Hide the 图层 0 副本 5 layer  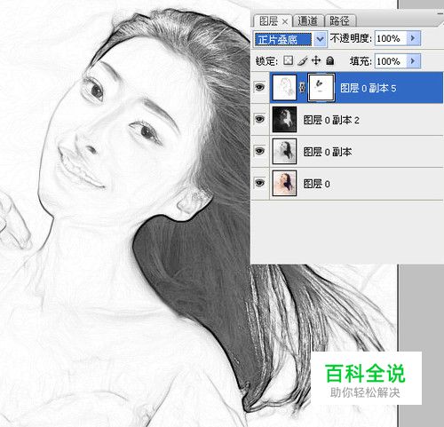tap(259, 87)
